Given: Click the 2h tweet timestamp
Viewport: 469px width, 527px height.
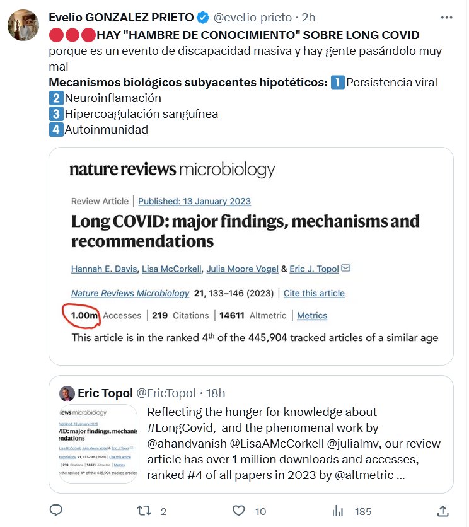Looking at the screenshot, I should [x=307, y=18].
